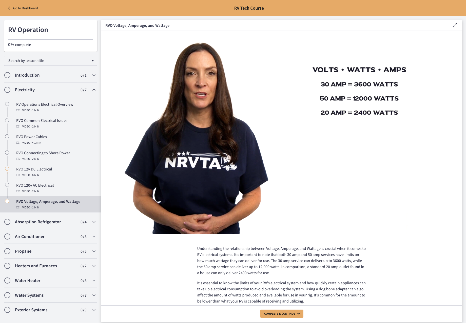Click video icon under RVO Common Electrical Issues
Screen dimensions: 466x323
click(18, 126)
